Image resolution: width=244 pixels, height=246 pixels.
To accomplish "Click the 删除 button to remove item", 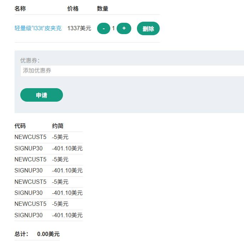I will [148, 29].
